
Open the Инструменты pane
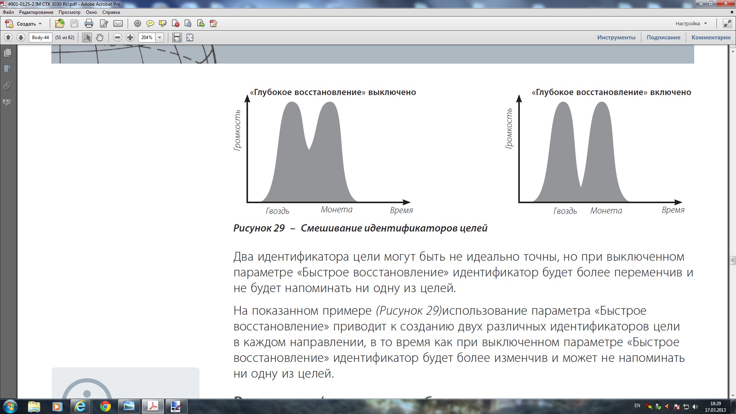[616, 38]
